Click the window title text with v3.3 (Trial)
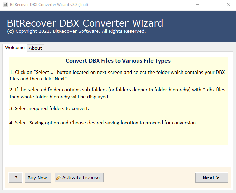This screenshot has width=236, height=193. pos(49,5)
